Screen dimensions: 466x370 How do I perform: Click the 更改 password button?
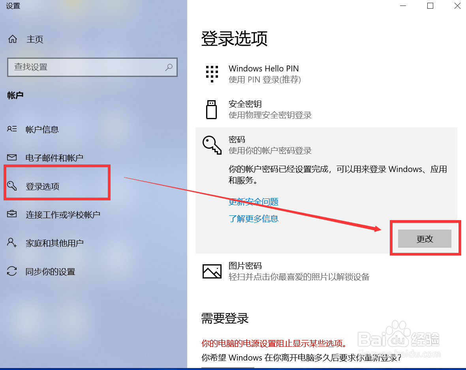(x=425, y=239)
